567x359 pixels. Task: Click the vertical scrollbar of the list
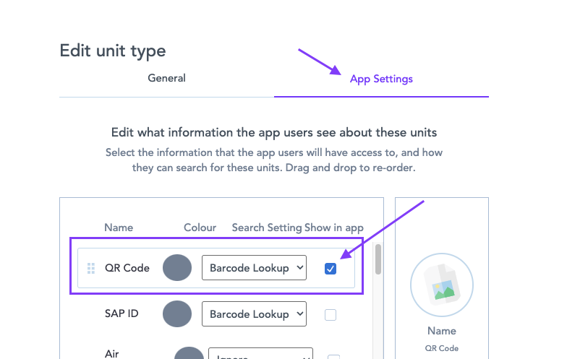(x=378, y=259)
